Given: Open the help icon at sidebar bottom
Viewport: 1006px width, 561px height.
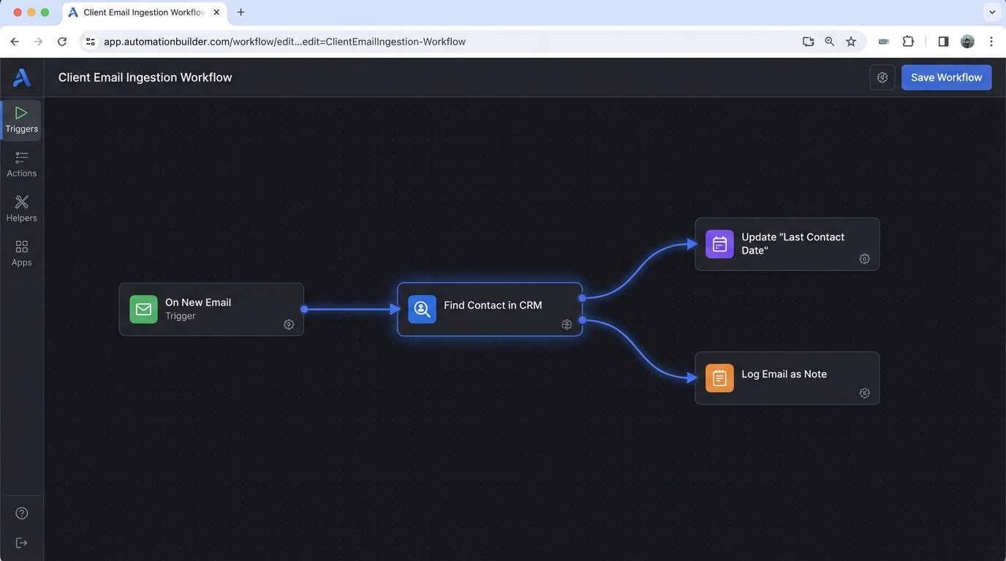Looking at the screenshot, I should 21,512.
